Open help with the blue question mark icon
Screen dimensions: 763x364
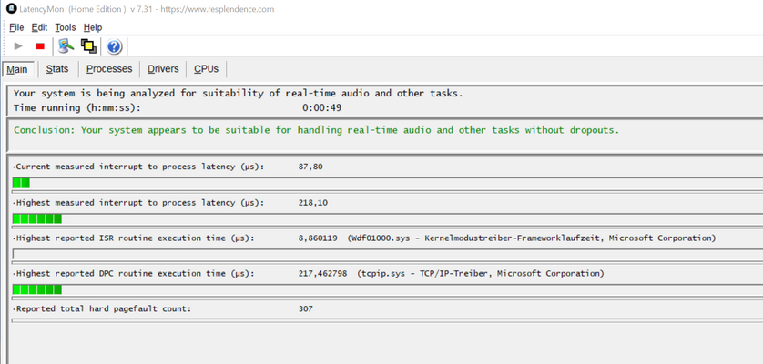click(114, 46)
